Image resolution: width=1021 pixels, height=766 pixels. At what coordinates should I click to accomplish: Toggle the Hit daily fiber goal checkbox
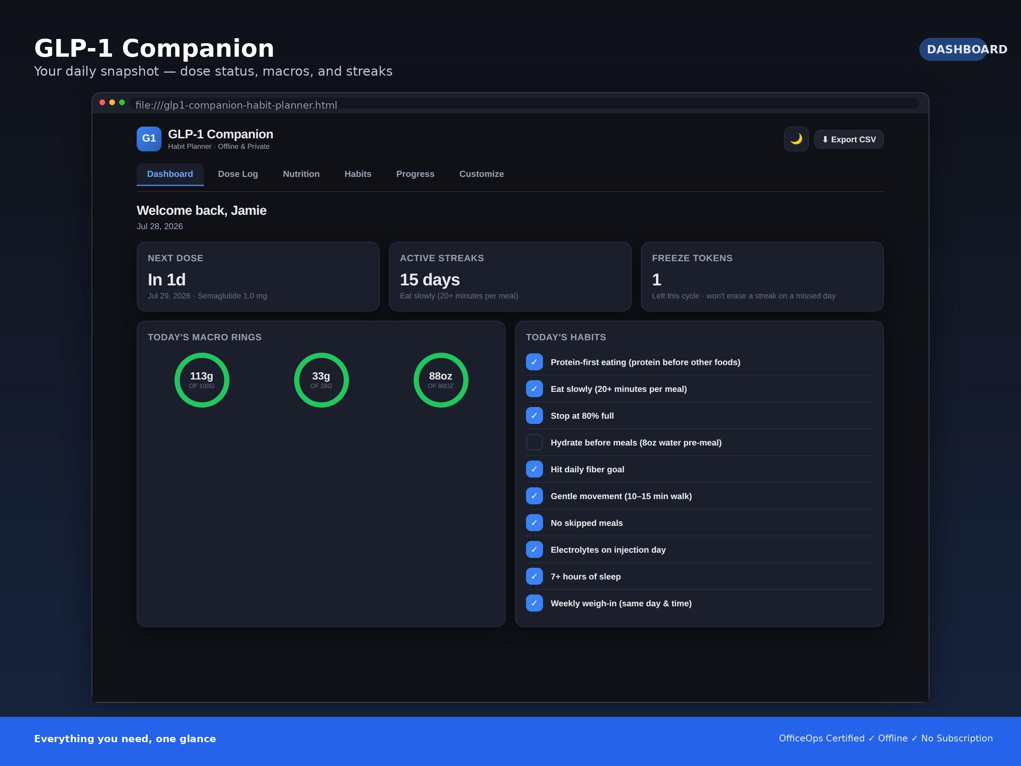pyautogui.click(x=534, y=469)
